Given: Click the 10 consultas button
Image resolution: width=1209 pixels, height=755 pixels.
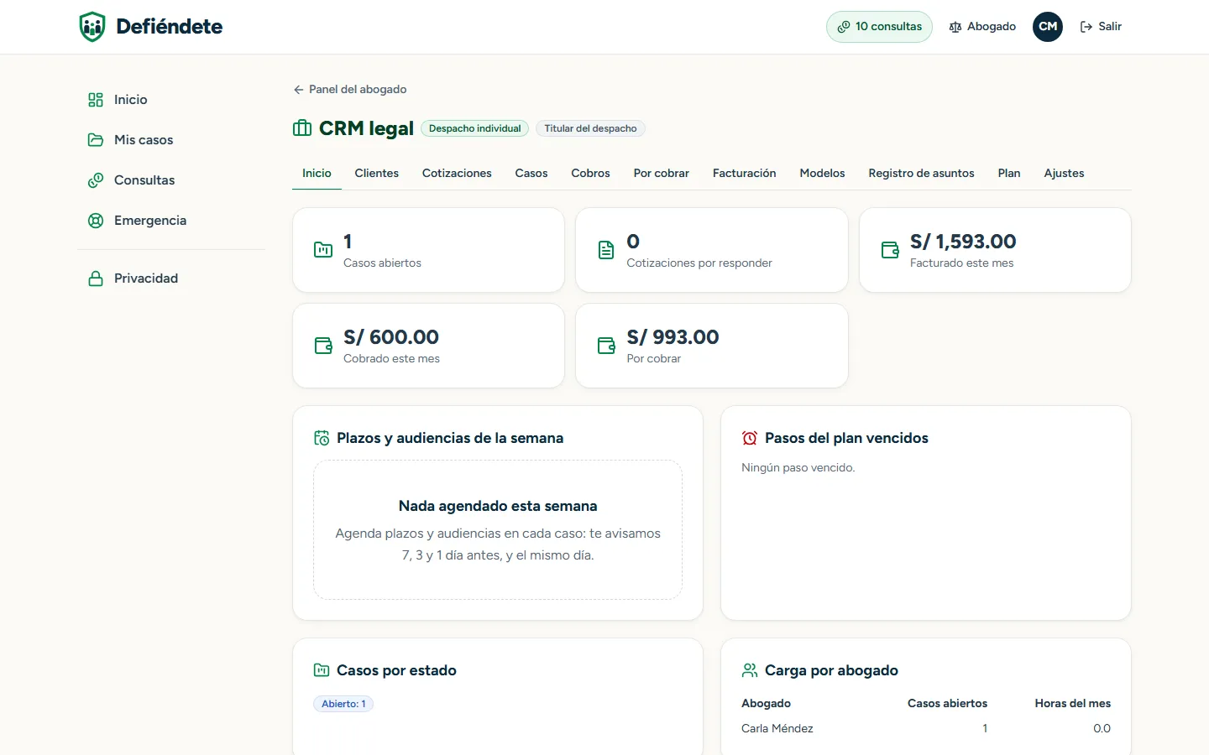Looking at the screenshot, I should [x=879, y=27].
